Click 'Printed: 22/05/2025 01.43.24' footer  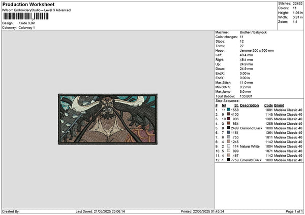click(202, 211)
